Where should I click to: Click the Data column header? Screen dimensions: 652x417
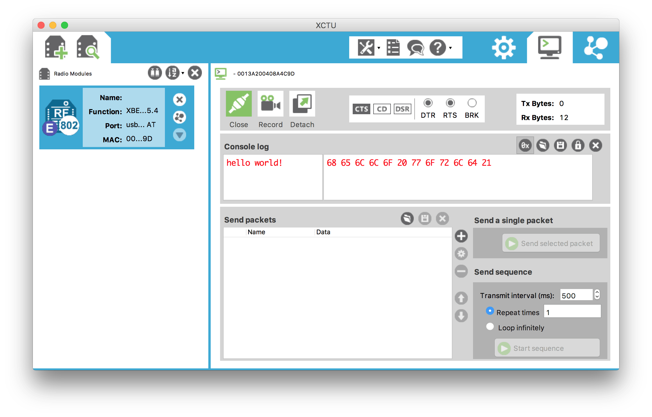pos(383,232)
